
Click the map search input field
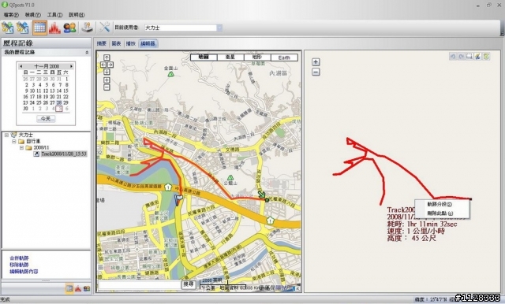140,285
